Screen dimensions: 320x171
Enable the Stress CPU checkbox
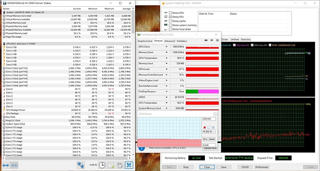(x=170, y=13)
